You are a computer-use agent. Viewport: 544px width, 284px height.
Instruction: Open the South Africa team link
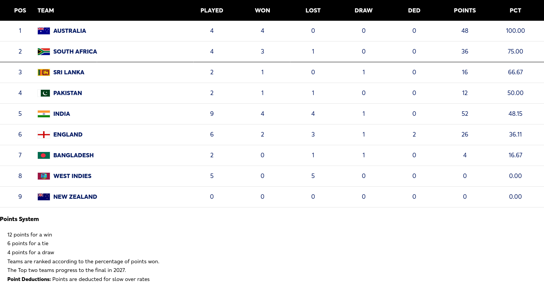(x=75, y=52)
